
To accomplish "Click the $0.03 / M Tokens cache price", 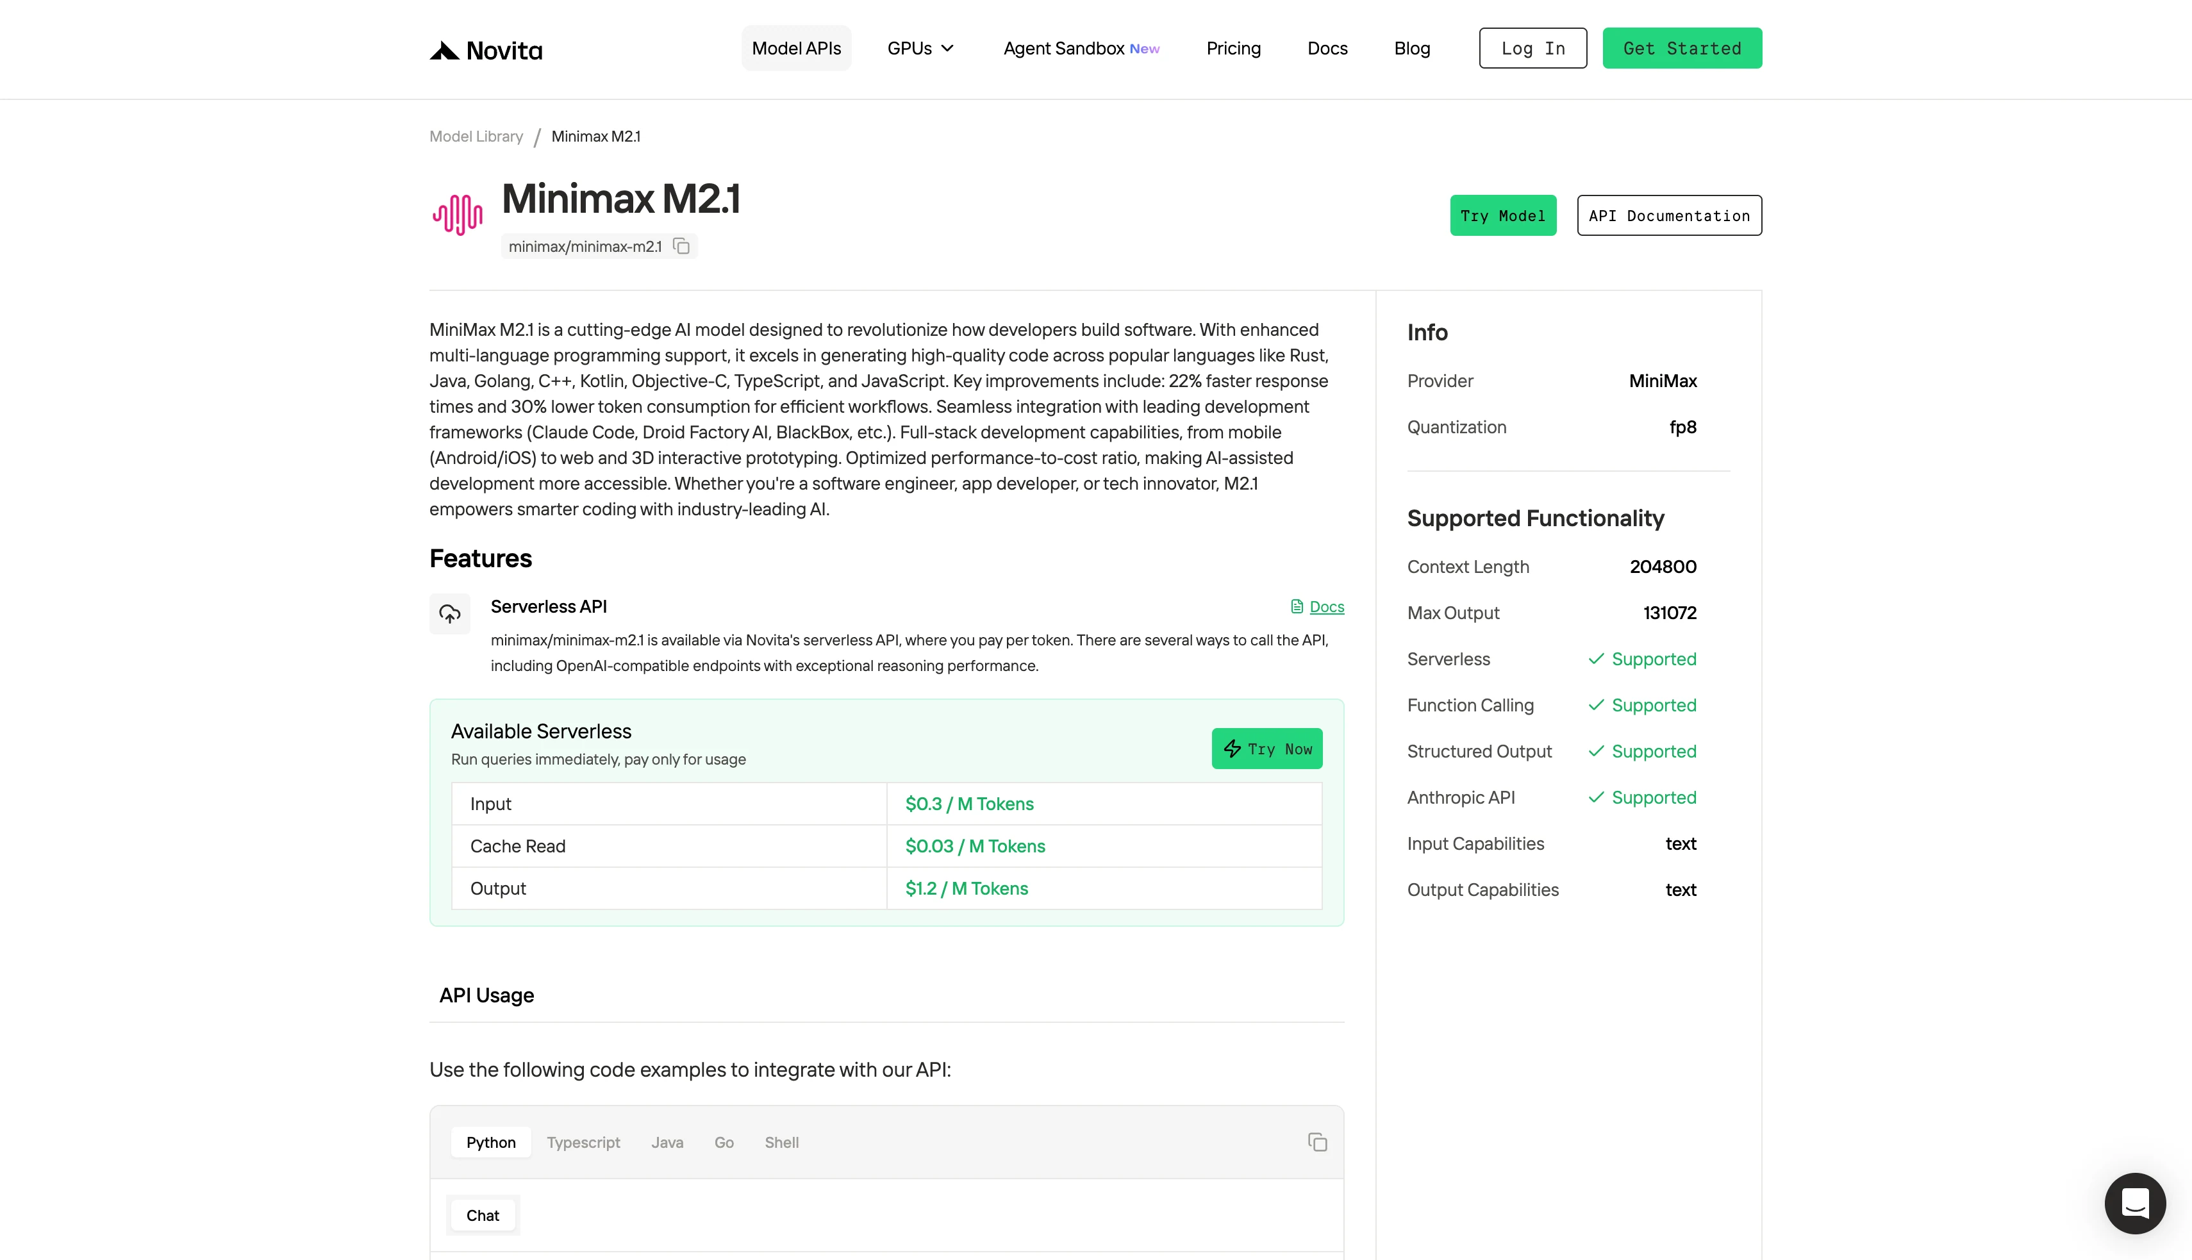I will [976, 847].
